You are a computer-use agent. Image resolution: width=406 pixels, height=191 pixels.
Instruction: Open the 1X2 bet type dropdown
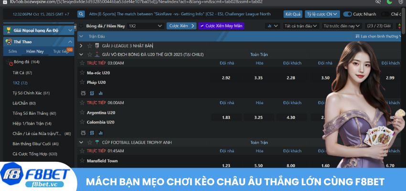tap(145, 26)
